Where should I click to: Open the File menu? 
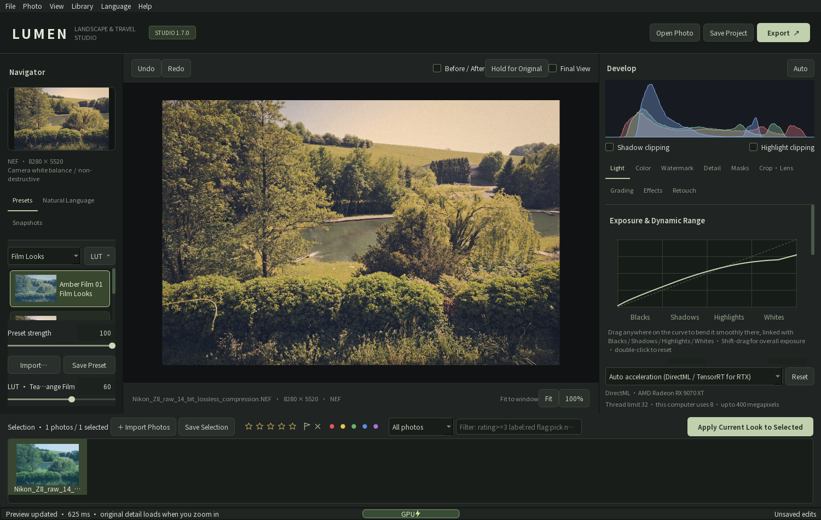point(10,6)
